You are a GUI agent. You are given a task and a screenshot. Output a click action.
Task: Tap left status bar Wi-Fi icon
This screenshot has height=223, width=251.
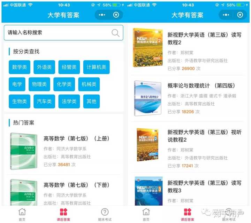pyautogui.click(x=30, y=5)
